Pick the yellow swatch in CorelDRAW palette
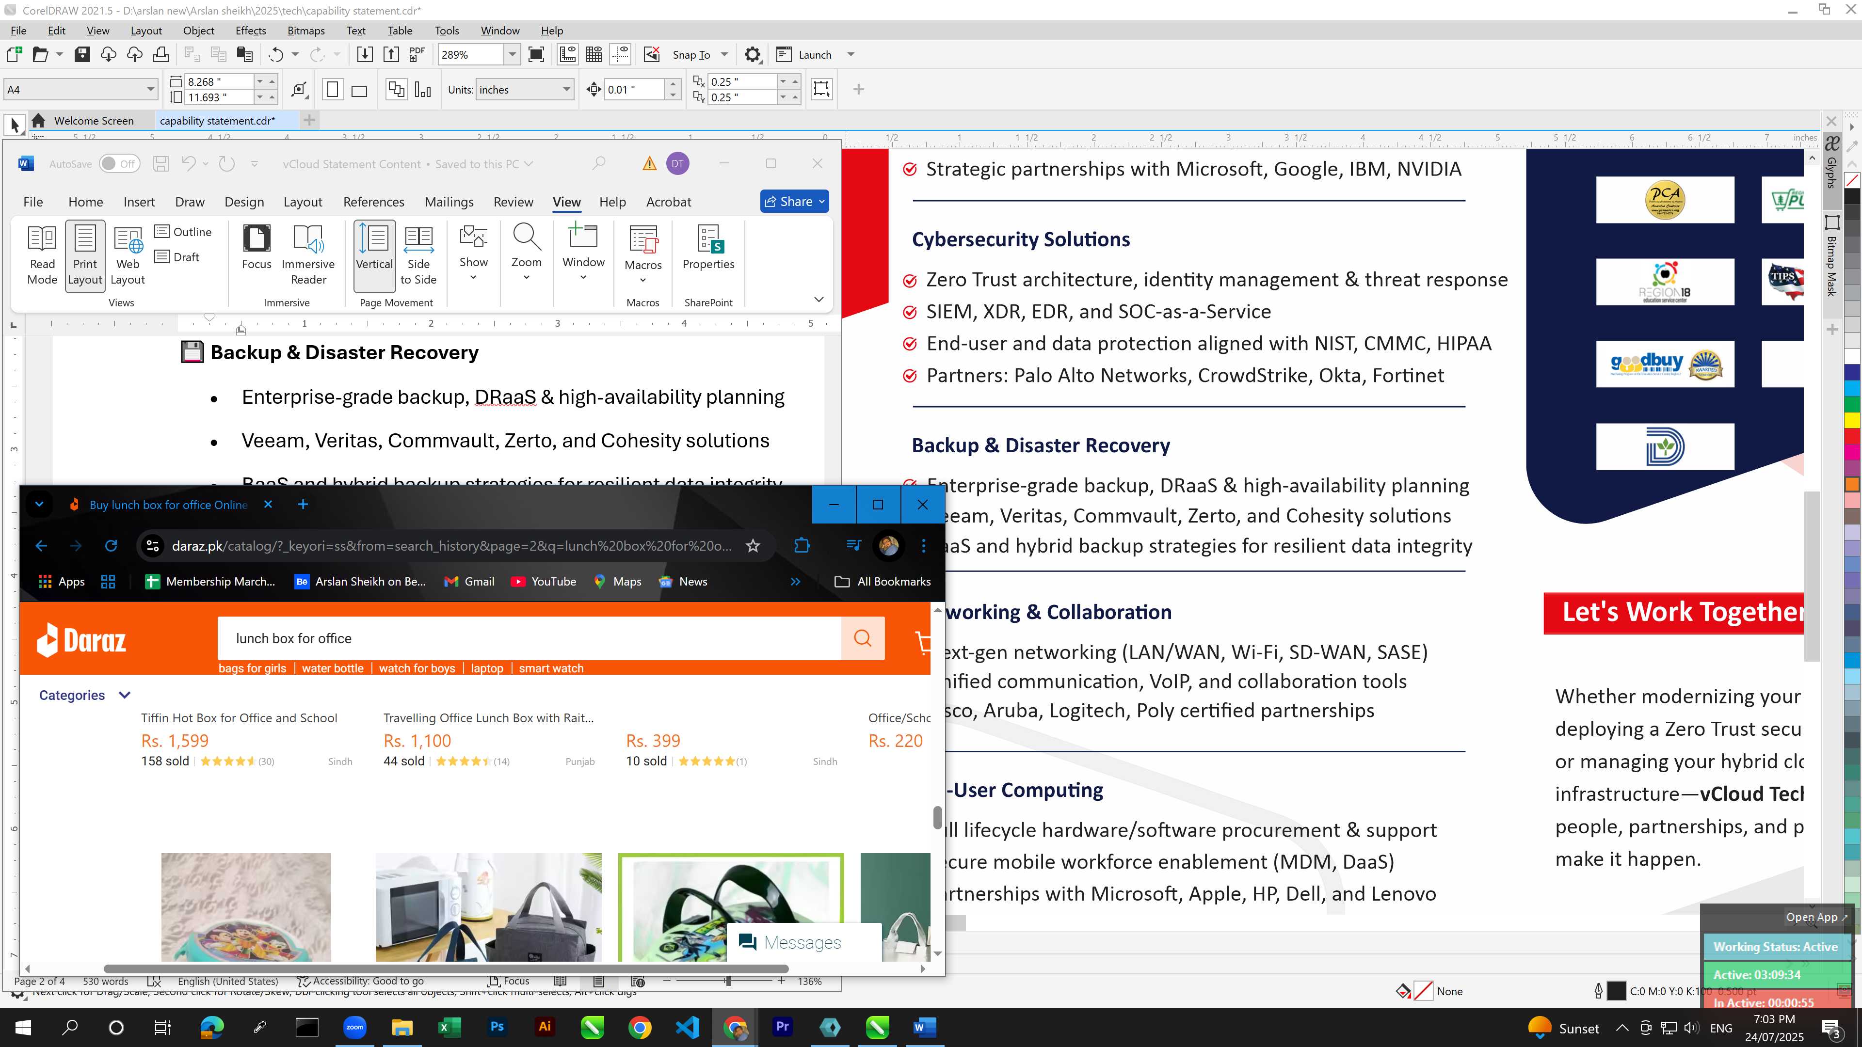This screenshot has width=1862, height=1047. pos(1852,420)
